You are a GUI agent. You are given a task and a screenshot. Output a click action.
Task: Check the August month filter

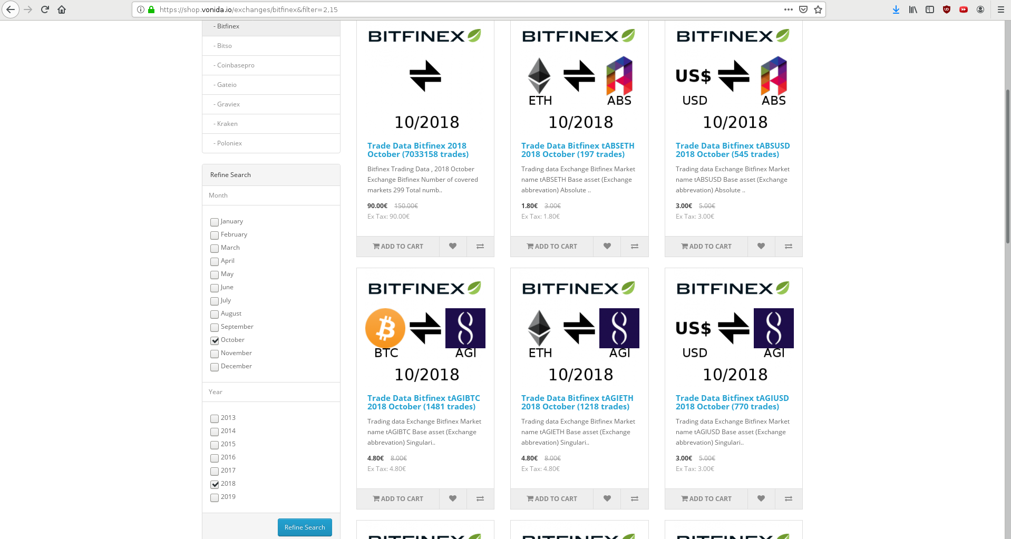tap(215, 315)
